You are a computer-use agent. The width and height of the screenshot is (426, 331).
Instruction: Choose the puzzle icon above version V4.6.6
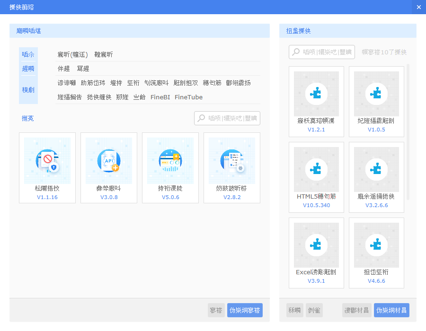tap(376, 245)
